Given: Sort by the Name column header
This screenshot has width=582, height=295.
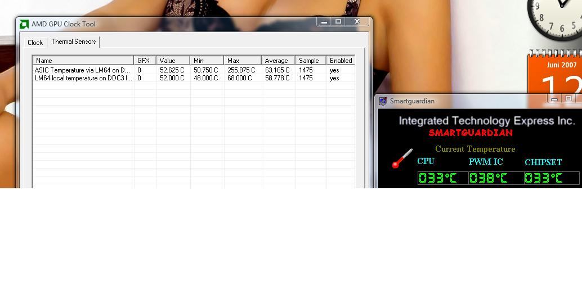Looking at the screenshot, I should coord(83,61).
